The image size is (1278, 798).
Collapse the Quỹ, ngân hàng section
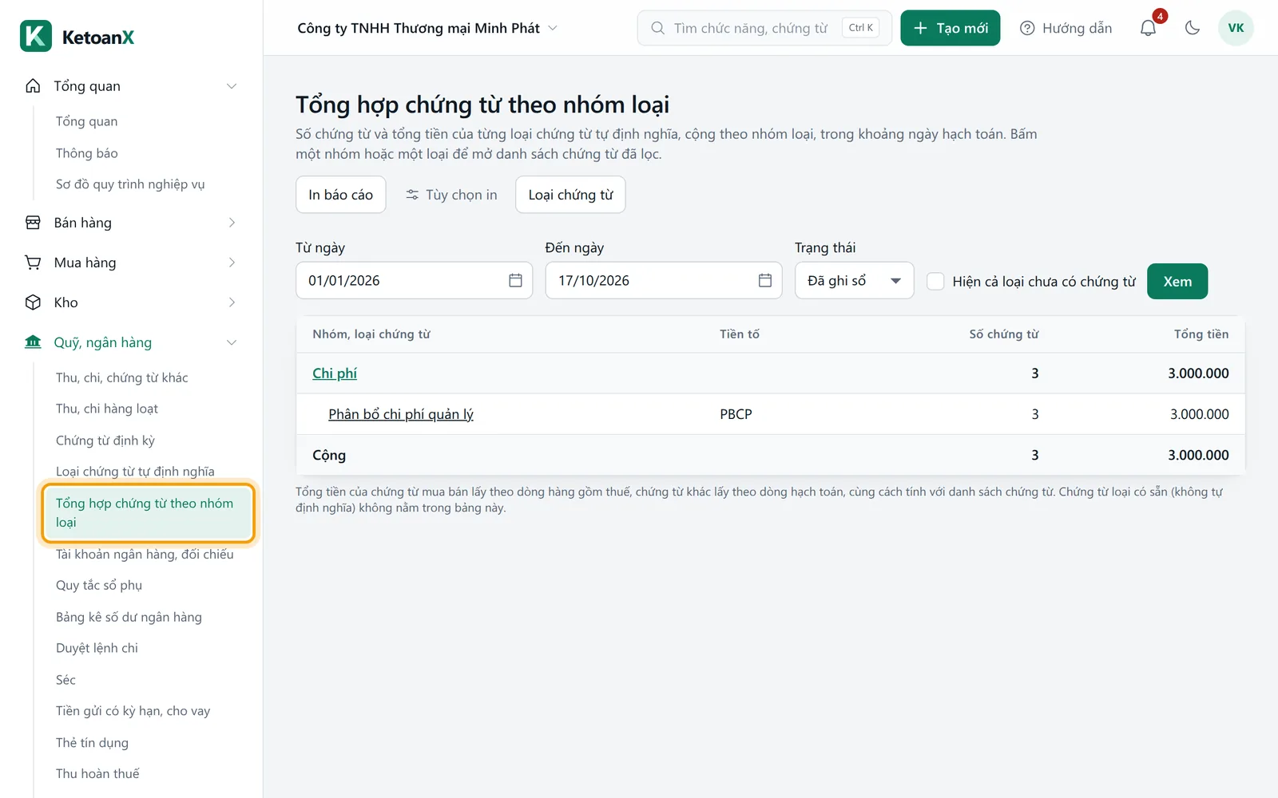point(232,342)
